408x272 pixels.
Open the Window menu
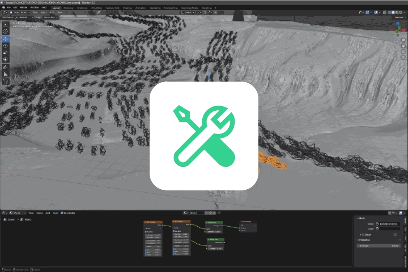pos(34,8)
